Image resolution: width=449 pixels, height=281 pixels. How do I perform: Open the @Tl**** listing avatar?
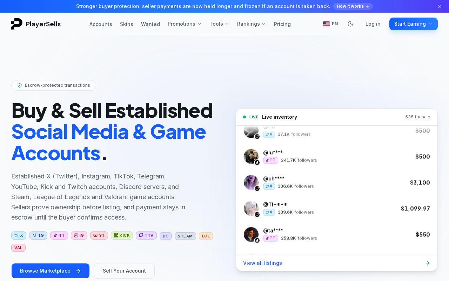tap(251, 209)
